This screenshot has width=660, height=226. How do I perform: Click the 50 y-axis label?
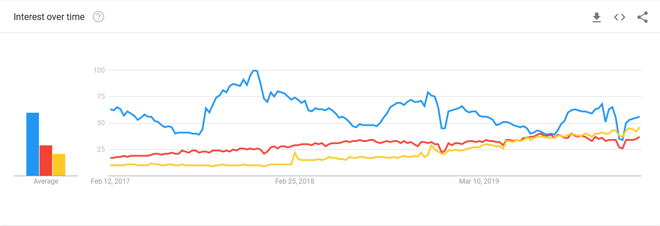[101, 122]
